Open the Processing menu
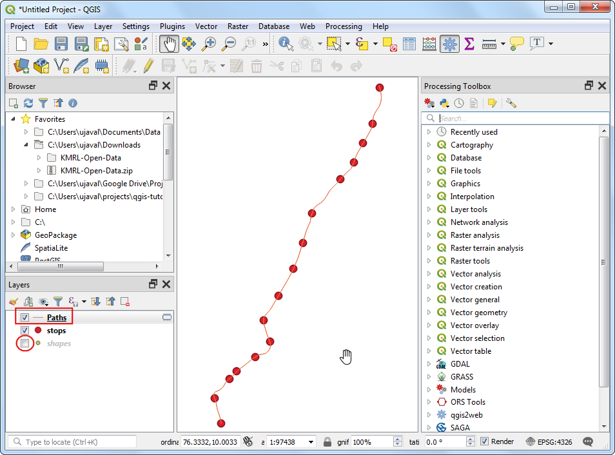Image resolution: width=615 pixels, height=455 pixels. click(344, 26)
